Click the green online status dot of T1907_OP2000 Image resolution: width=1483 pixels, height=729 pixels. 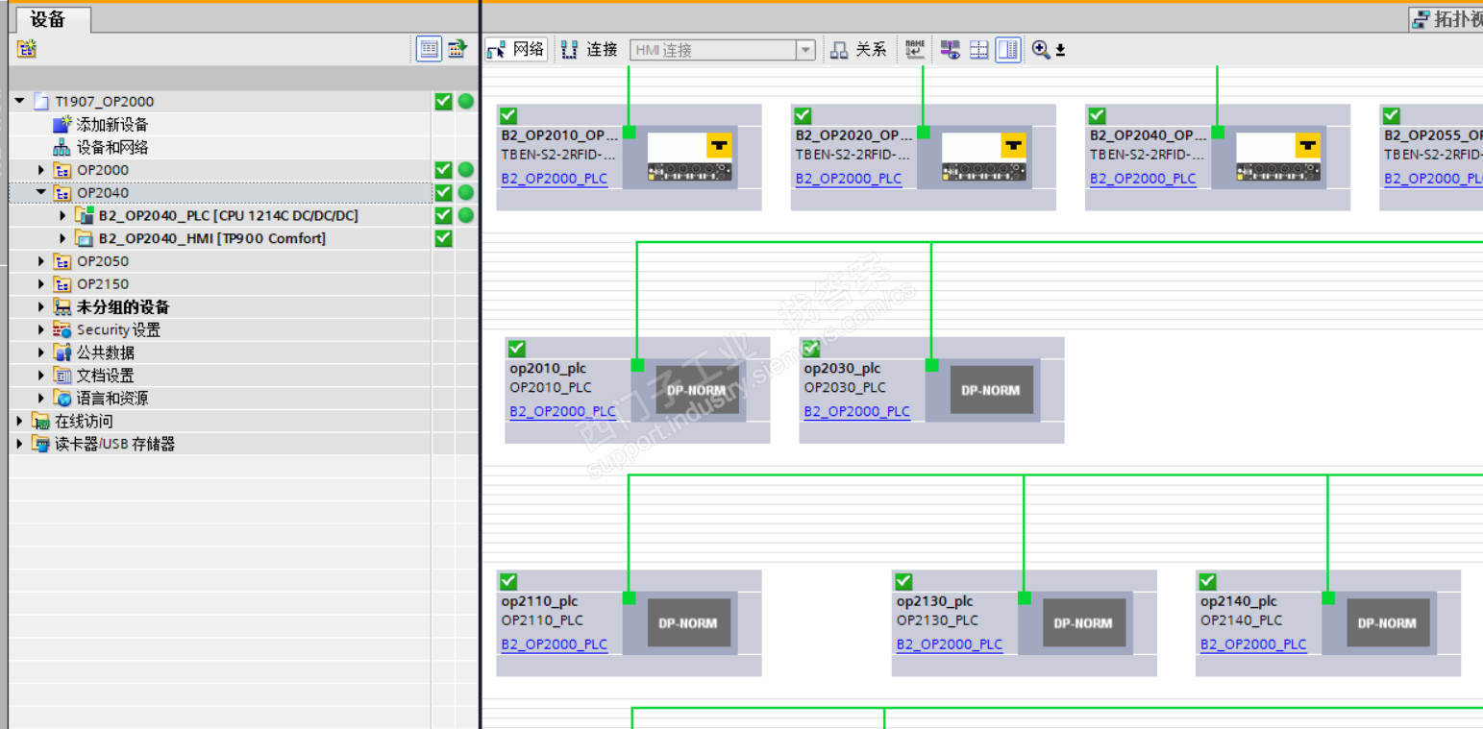coord(466,101)
